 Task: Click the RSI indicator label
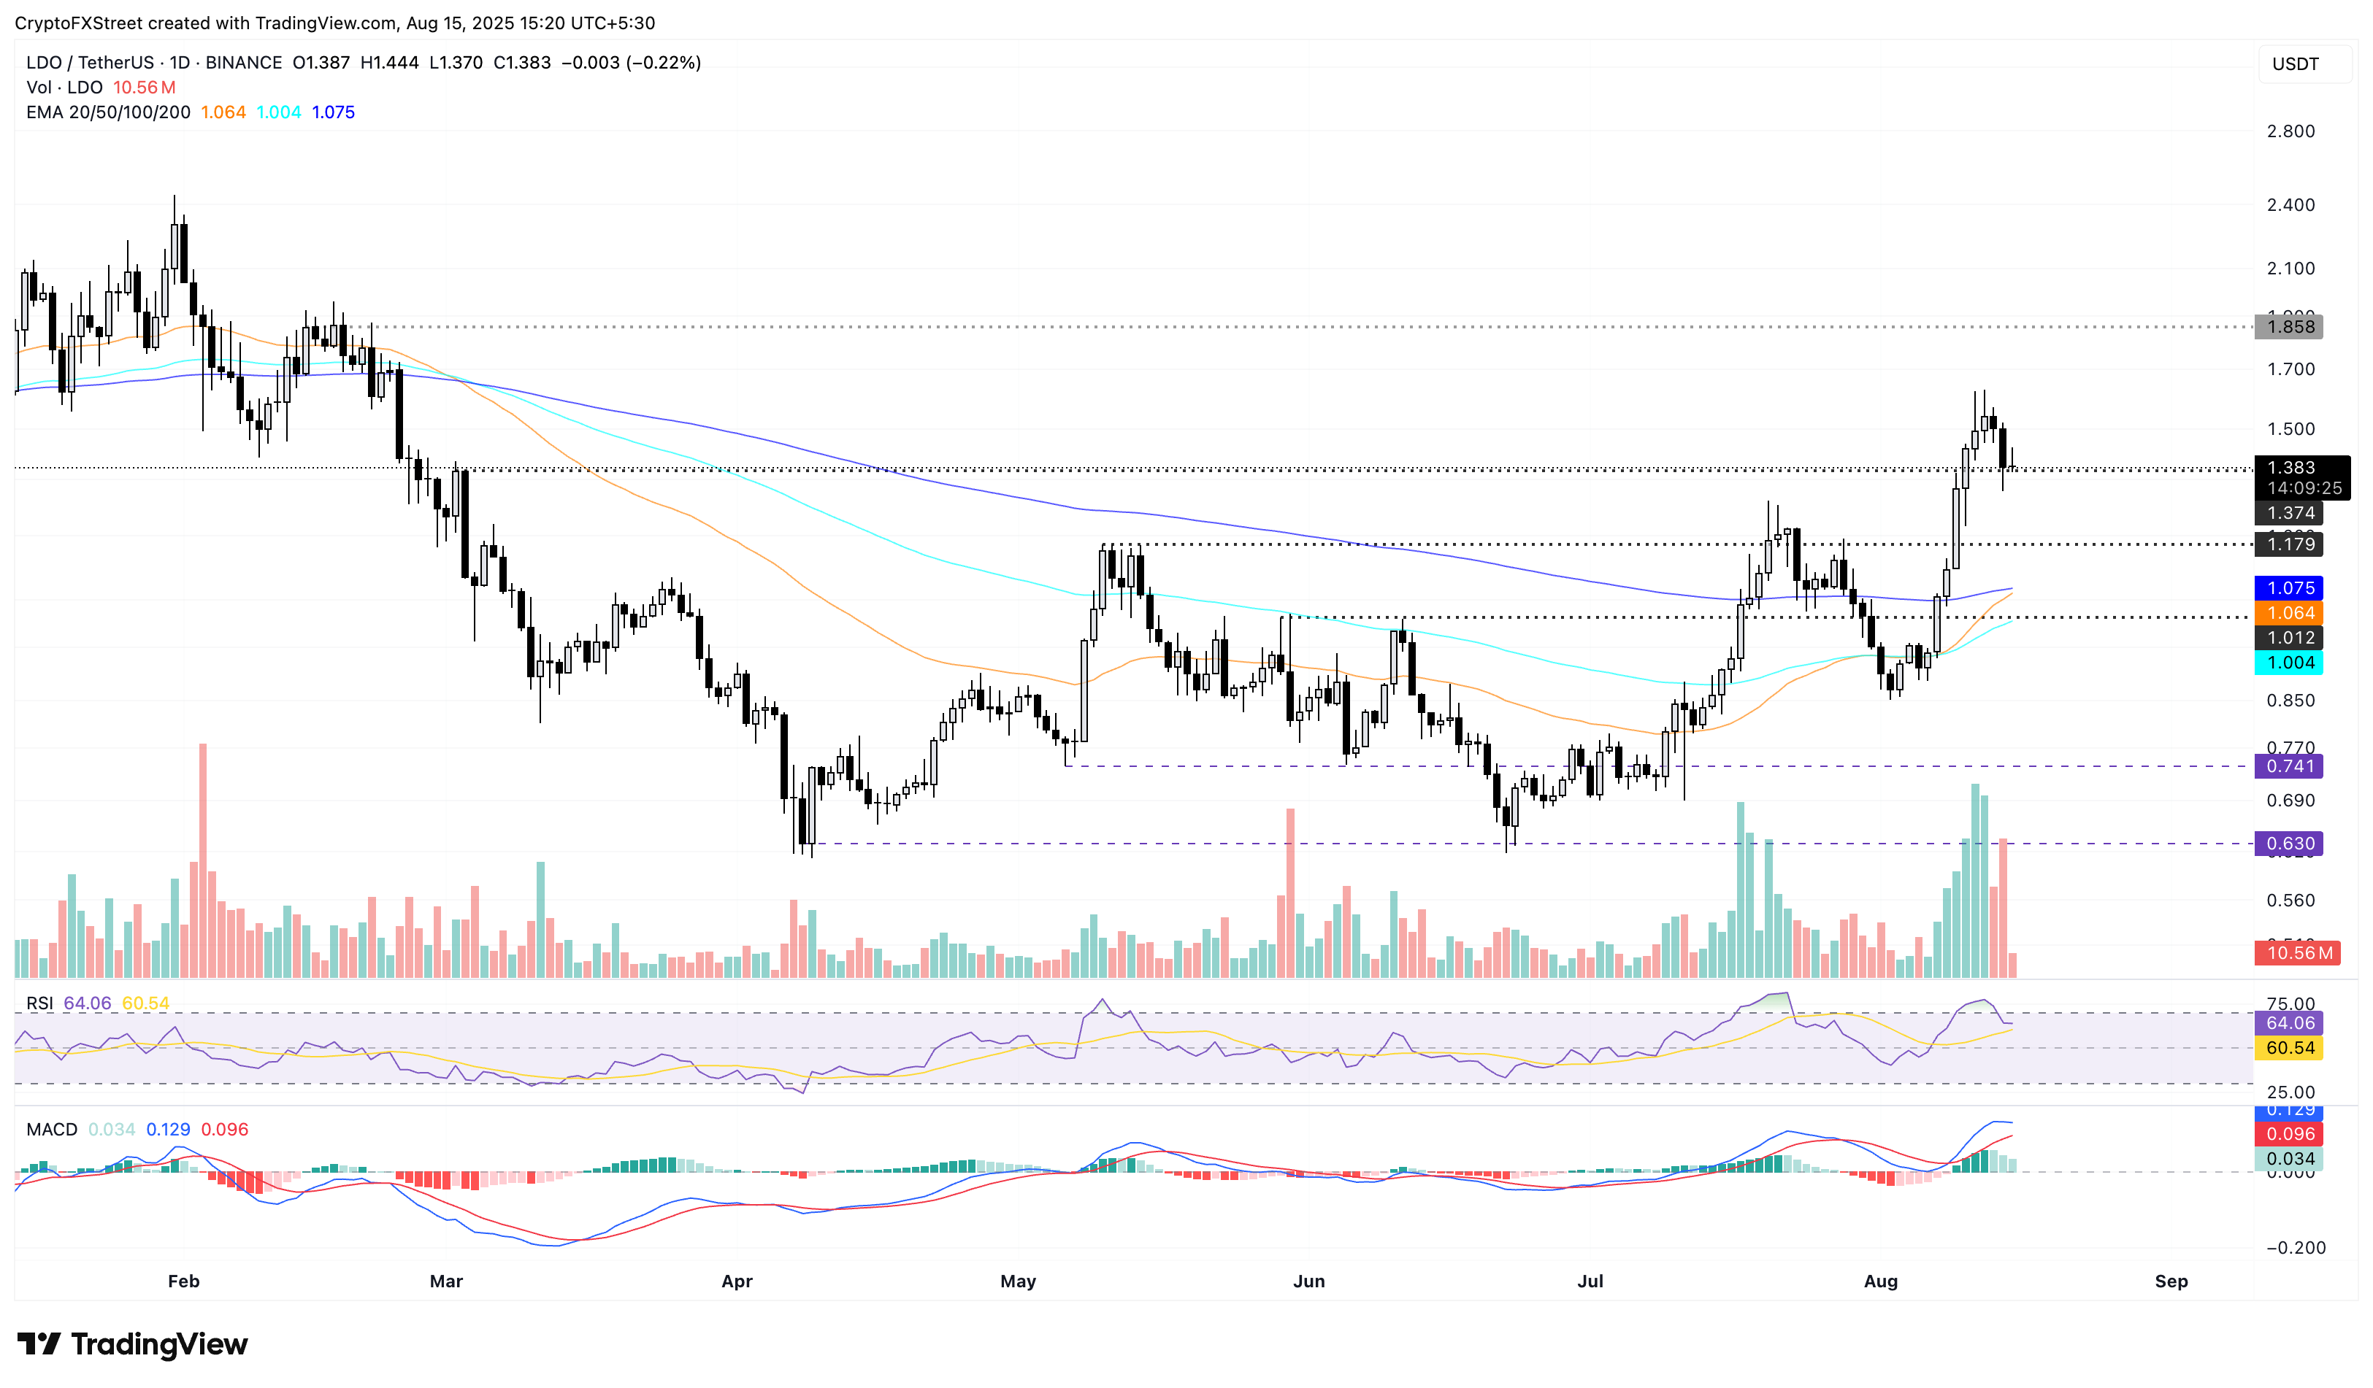click(x=39, y=1003)
